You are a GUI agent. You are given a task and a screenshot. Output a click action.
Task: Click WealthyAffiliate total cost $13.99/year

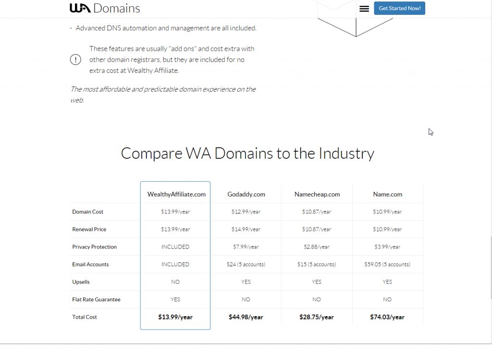tap(175, 317)
